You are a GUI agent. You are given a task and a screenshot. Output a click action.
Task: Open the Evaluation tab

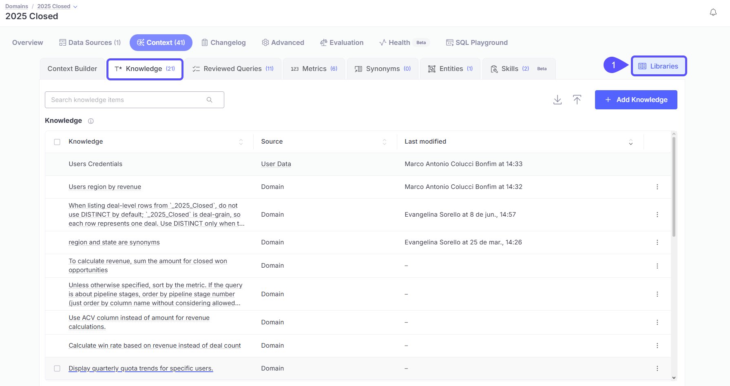[x=342, y=42]
